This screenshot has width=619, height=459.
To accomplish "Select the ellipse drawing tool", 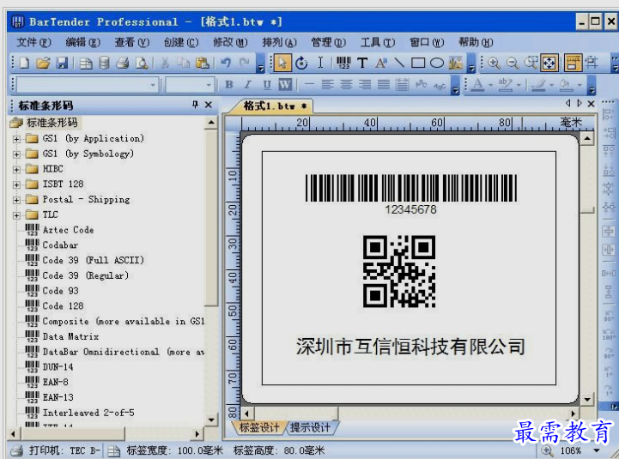I will pyautogui.click(x=437, y=63).
